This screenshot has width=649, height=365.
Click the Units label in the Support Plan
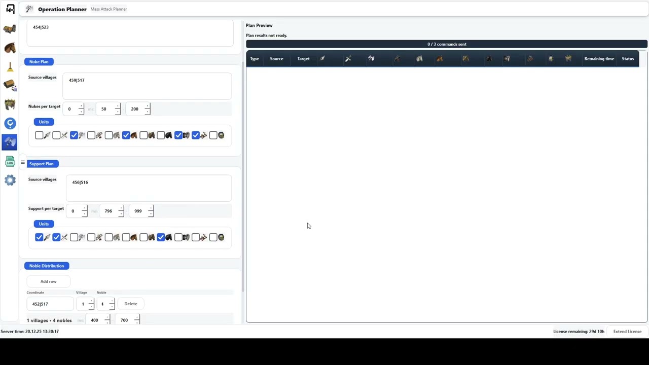[44, 224]
